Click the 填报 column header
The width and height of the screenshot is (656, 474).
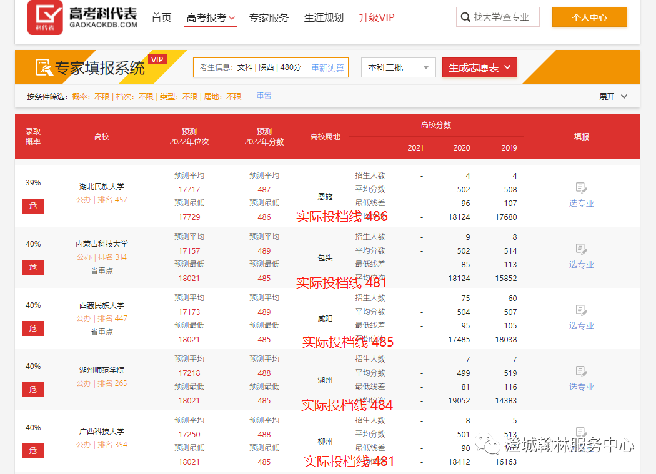pos(582,136)
